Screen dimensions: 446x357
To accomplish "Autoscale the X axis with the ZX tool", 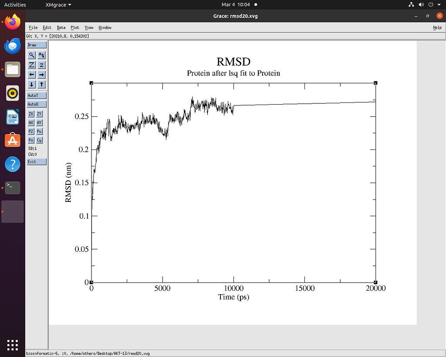I will (x=31, y=113).
